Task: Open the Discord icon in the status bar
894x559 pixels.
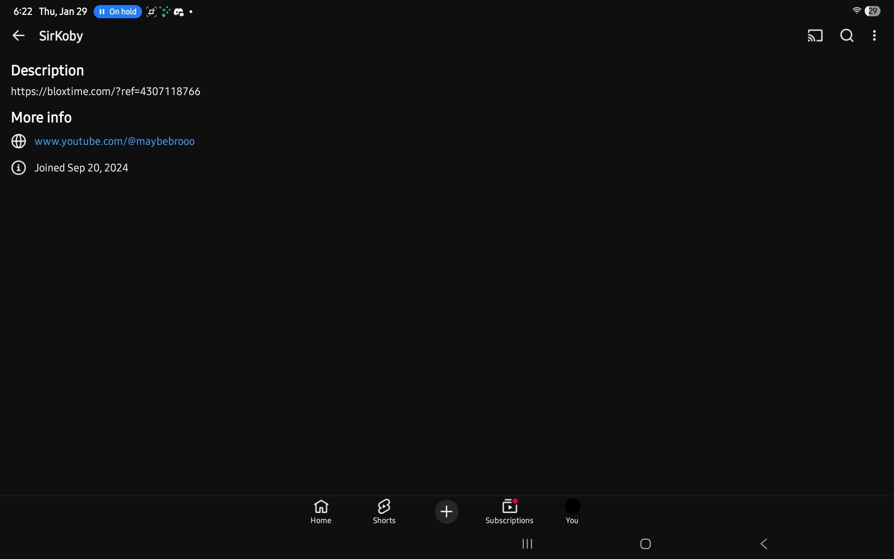Action: click(x=178, y=12)
